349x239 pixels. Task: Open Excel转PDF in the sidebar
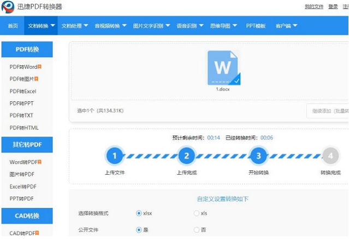23,186
